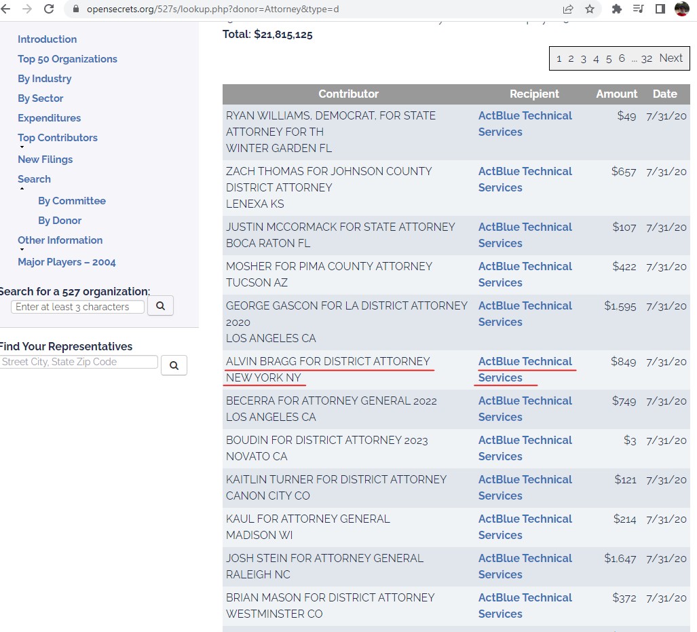This screenshot has width=697, height=632.
Task: Open By Industry in sidebar
Action: [44, 79]
